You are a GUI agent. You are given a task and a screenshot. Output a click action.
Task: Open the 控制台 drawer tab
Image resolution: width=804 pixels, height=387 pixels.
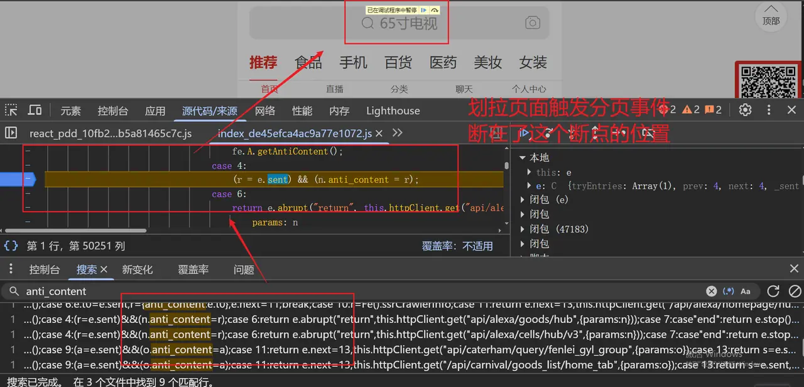[44, 269]
